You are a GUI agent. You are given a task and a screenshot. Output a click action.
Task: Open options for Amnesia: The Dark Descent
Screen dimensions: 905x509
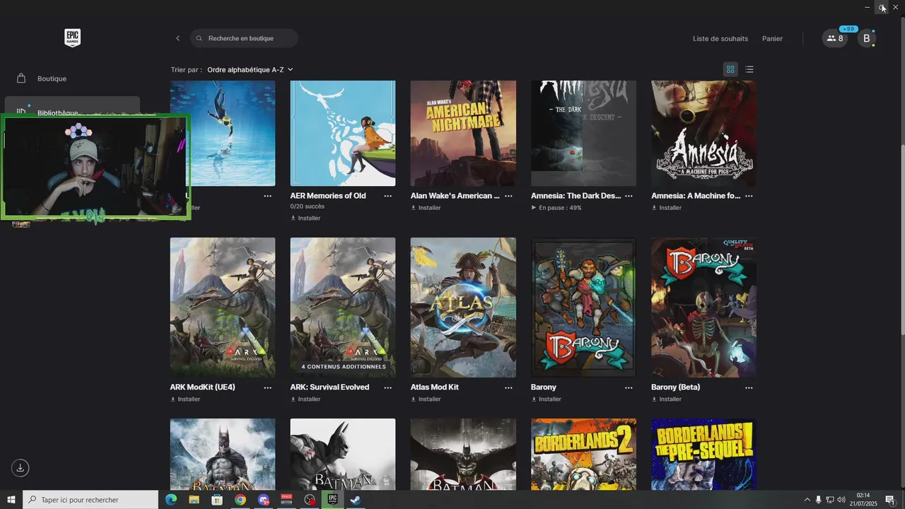coord(629,196)
